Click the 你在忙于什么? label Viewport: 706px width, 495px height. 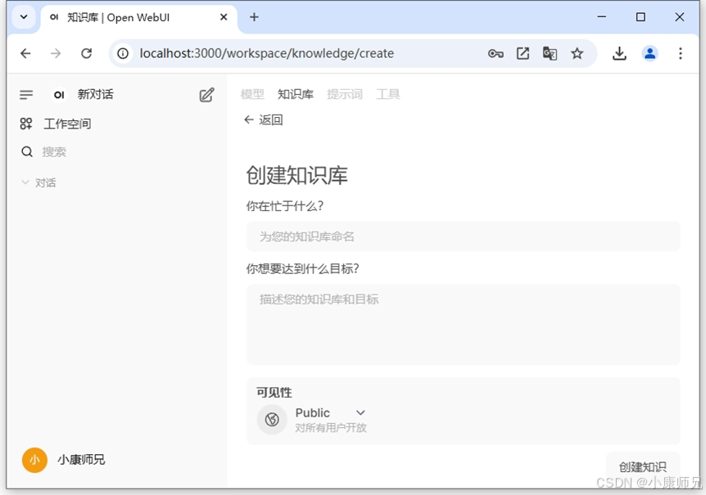(x=284, y=206)
